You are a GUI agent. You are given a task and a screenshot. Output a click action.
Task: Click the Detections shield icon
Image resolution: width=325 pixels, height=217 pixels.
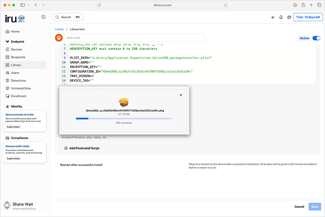tap(8, 81)
